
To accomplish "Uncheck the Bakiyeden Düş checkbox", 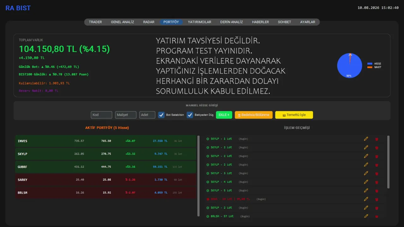I will (x=190, y=115).
